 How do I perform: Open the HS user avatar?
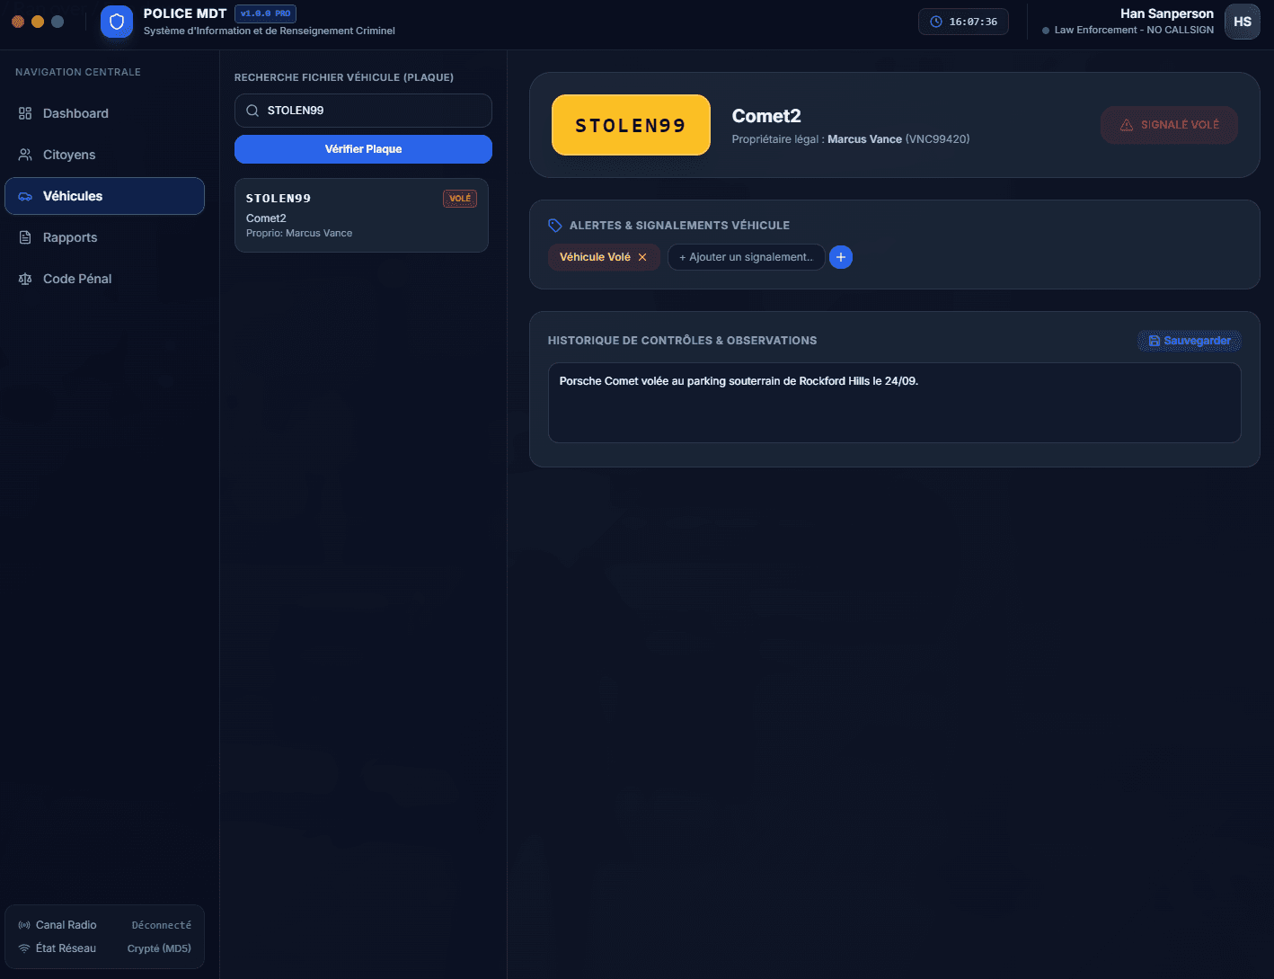pyautogui.click(x=1243, y=22)
